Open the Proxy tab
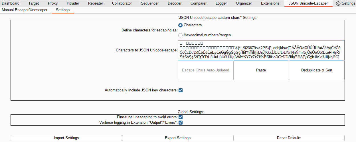356x142 pixels. [52, 3]
